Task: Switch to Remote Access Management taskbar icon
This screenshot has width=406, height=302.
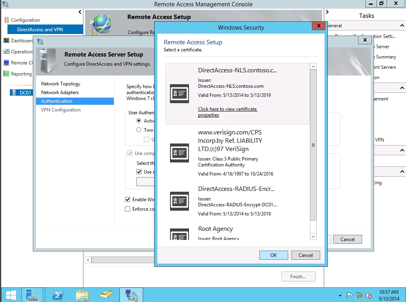Action: (131, 295)
